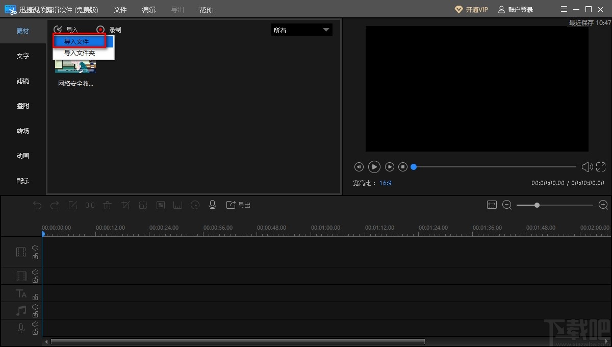Enter fullscreen preview mode

coord(601,167)
